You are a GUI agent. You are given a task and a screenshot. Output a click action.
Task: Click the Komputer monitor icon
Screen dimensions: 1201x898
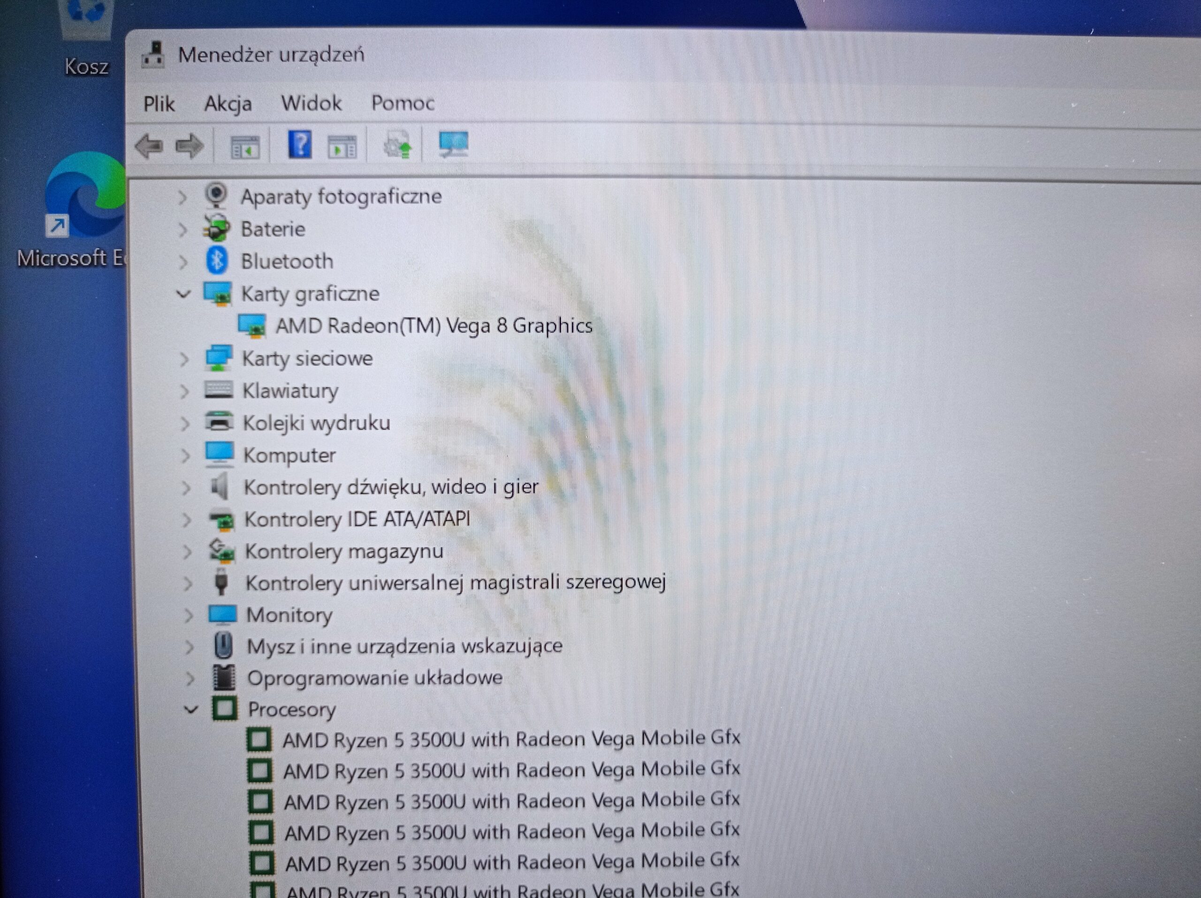point(220,454)
